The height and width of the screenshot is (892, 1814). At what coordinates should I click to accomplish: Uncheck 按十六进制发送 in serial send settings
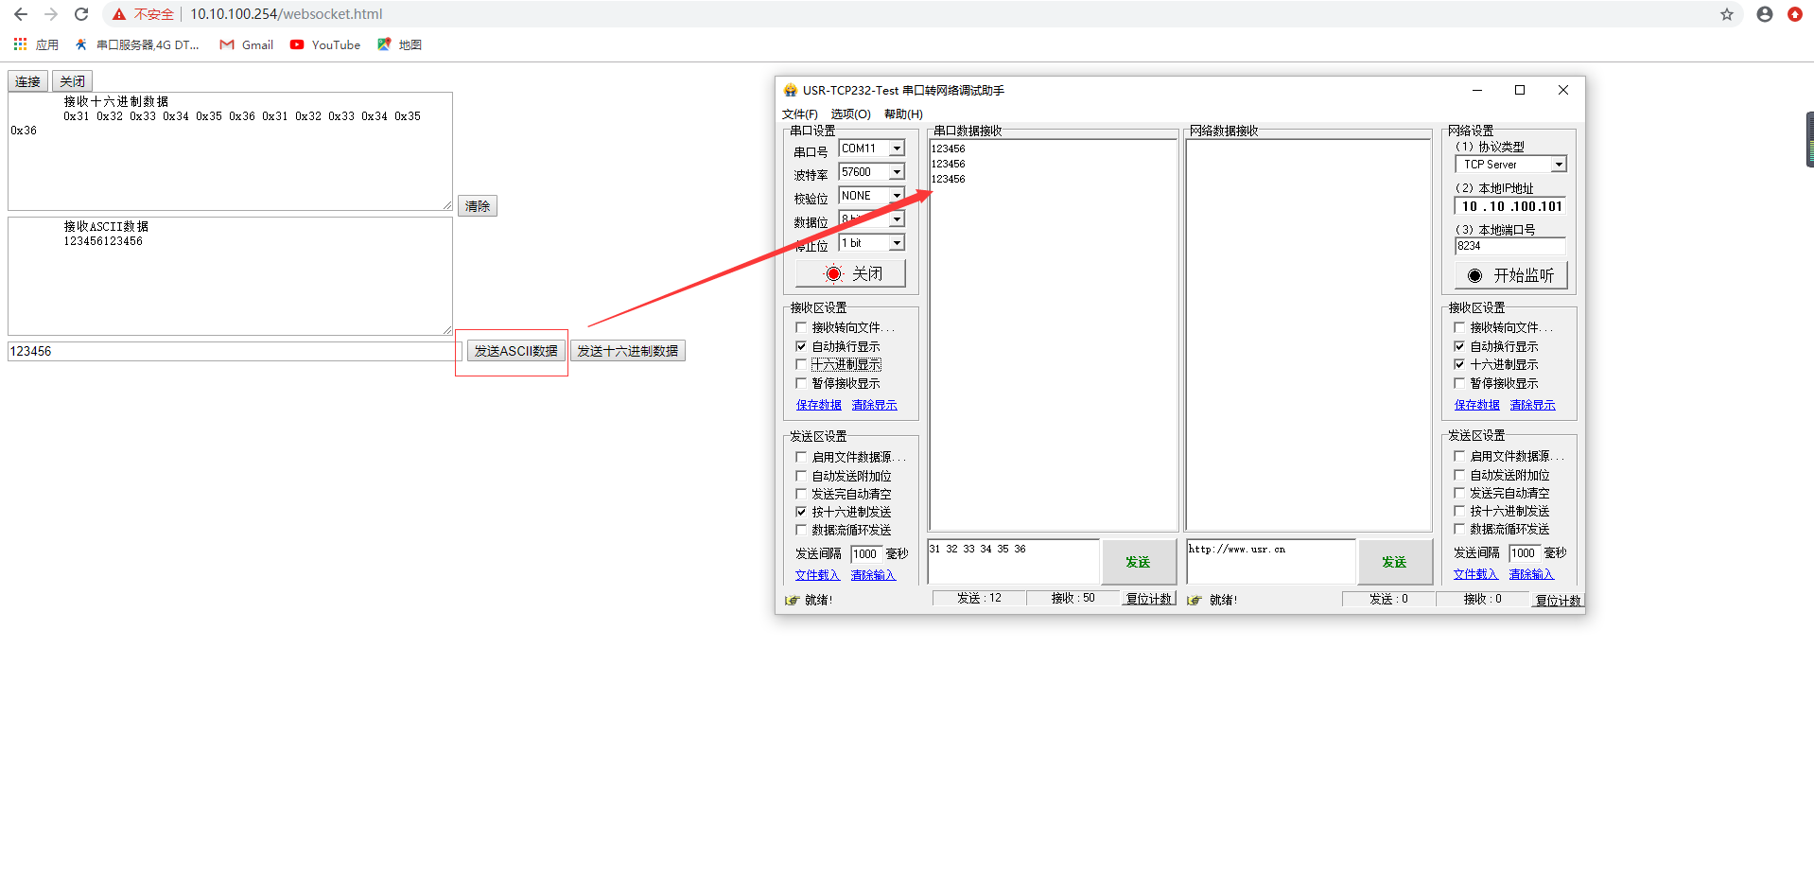point(801,512)
